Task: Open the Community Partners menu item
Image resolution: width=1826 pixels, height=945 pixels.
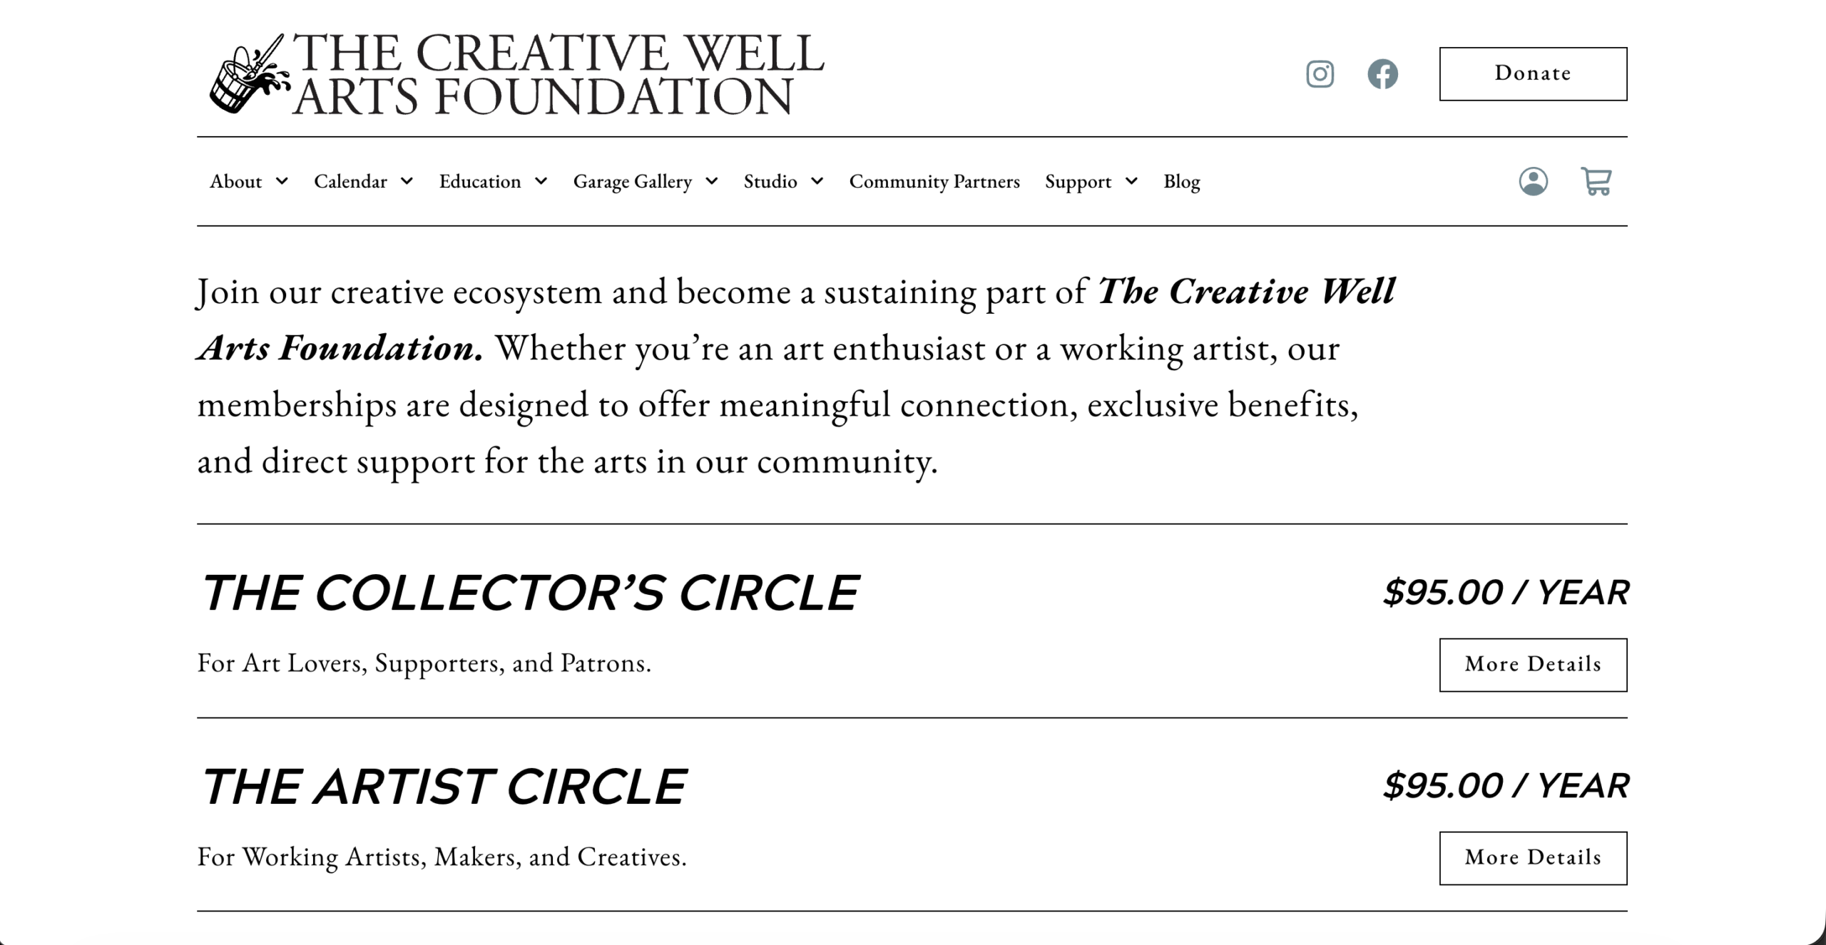Action: [934, 182]
